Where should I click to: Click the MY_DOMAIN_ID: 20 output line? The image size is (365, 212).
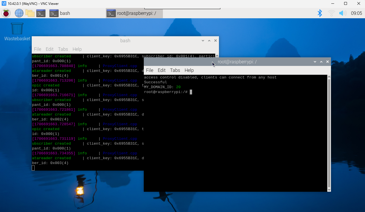[162, 87]
